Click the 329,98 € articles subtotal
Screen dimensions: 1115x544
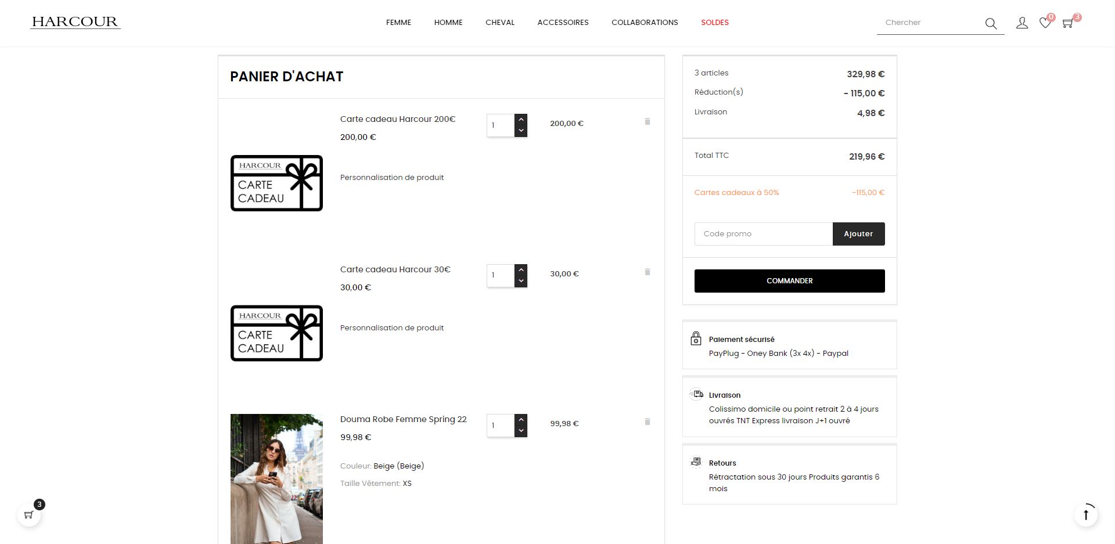pos(865,74)
